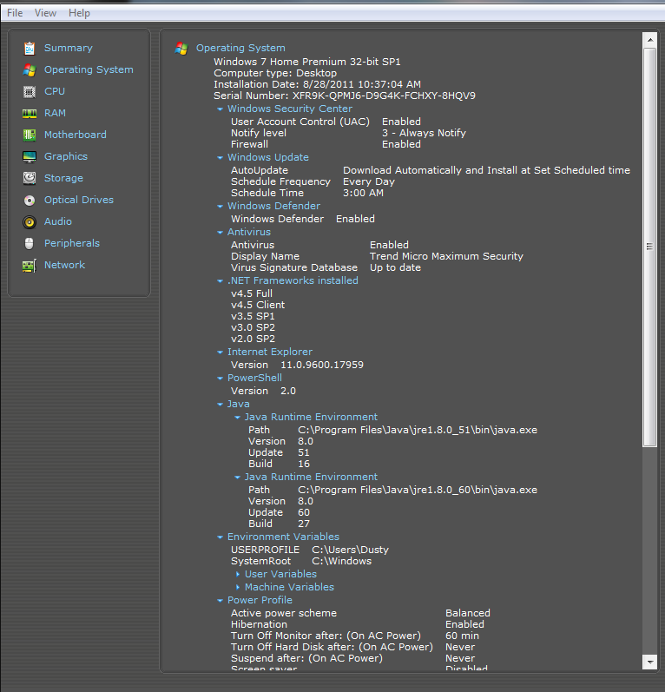Viewport: 665px width, 692px height.
Task: Expand the User Variables node
Action: 237,574
